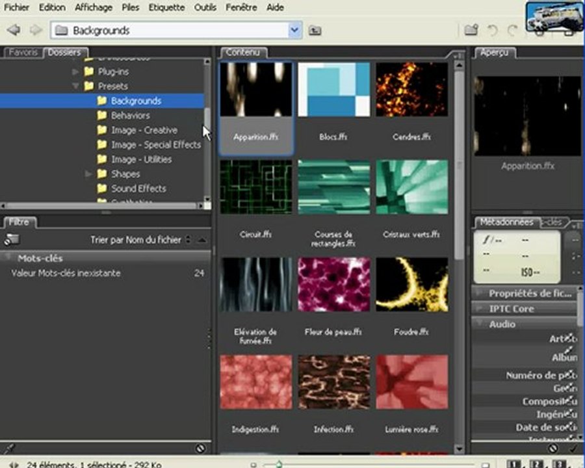
Task: Rotate counterclockwise using toolbar icon
Action: tap(493, 30)
